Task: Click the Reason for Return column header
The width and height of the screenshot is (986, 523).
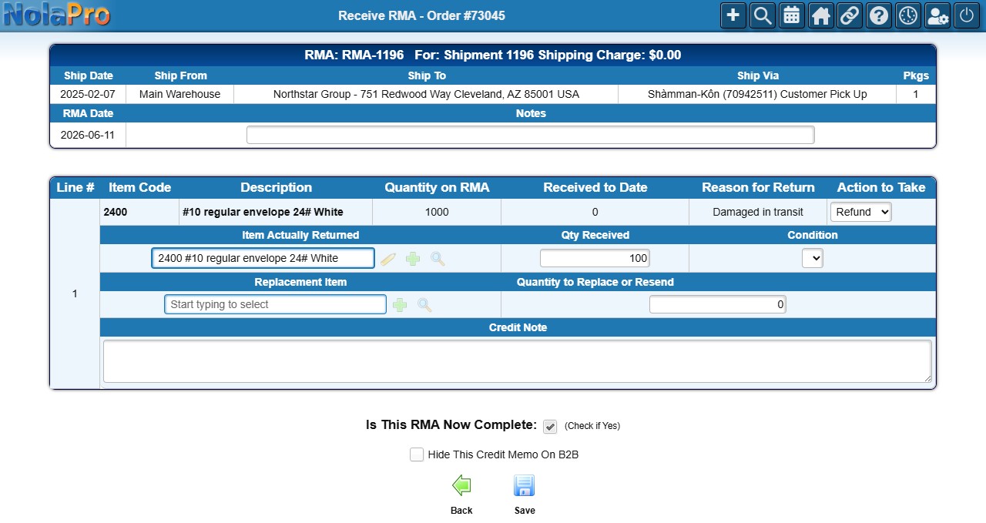Action: pos(758,187)
